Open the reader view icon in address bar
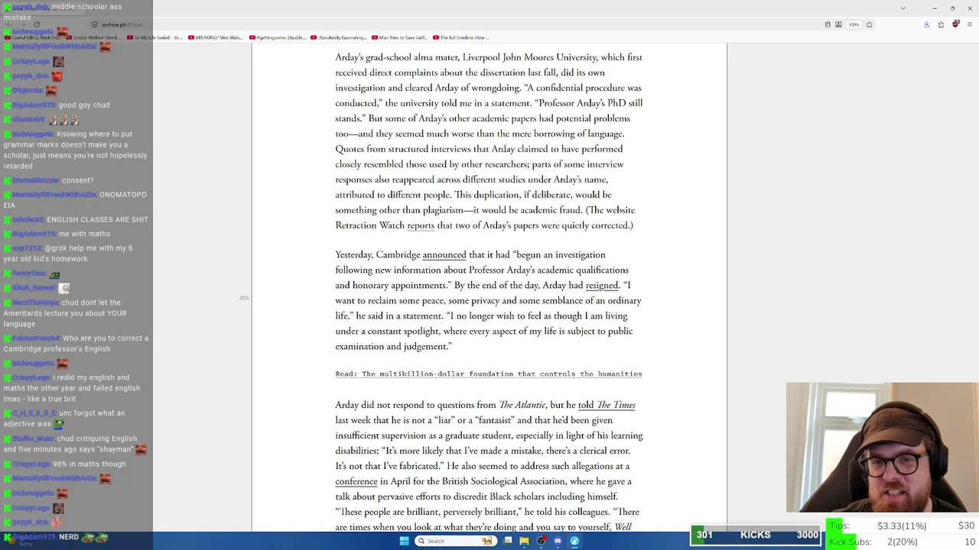This screenshot has height=550, width=979. (x=828, y=24)
